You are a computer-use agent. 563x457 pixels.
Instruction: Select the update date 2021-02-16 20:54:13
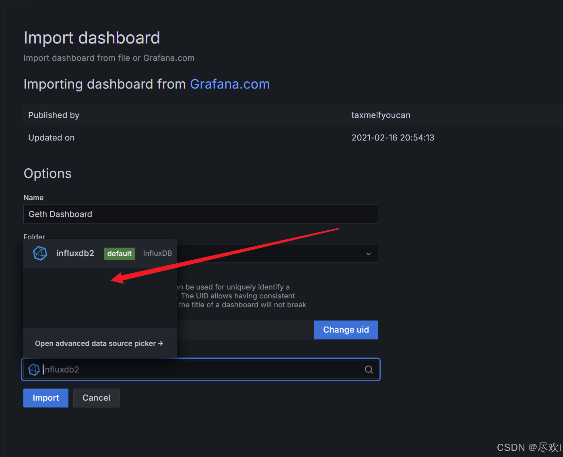click(x=393, y=138)
